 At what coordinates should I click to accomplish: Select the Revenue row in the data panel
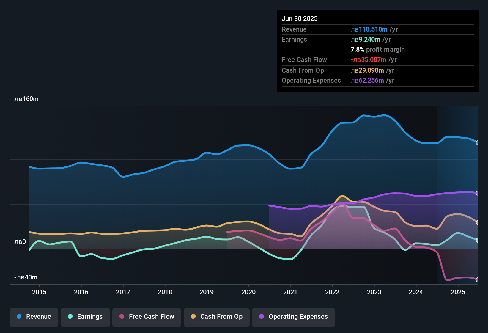click(377, 29)
